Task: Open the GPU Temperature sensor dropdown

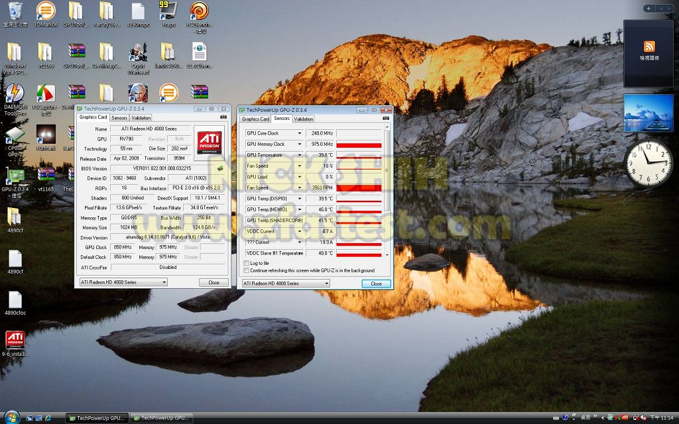Action: (x=299, y=155)
